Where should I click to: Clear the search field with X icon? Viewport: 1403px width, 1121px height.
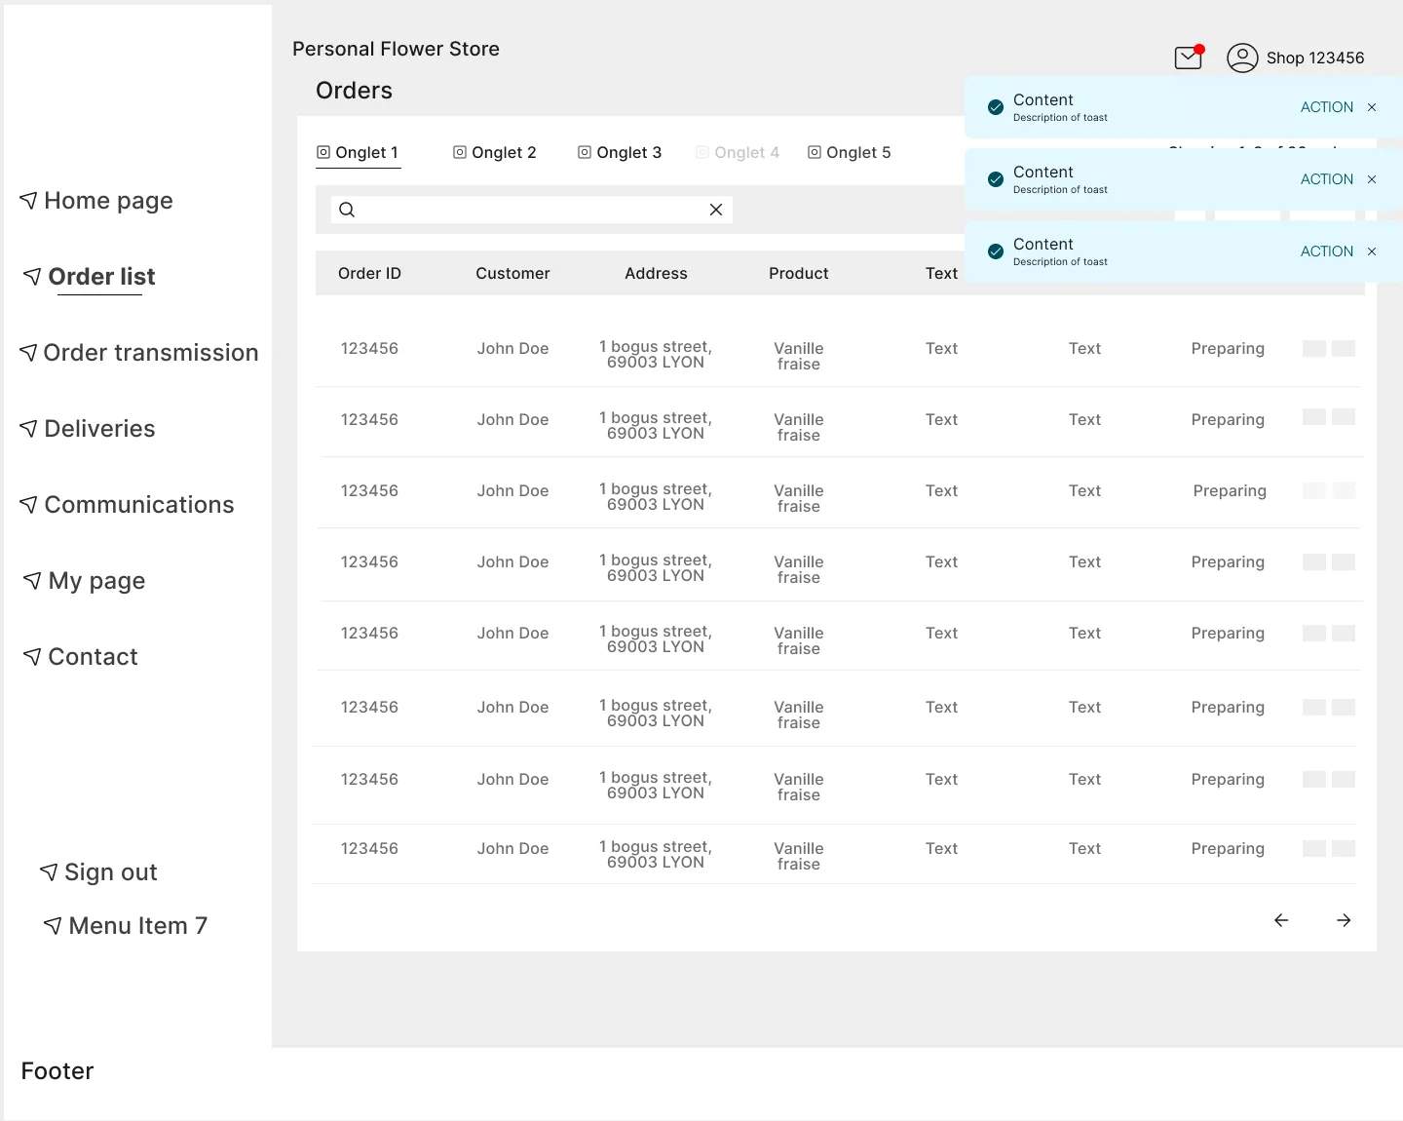point(716,210)
